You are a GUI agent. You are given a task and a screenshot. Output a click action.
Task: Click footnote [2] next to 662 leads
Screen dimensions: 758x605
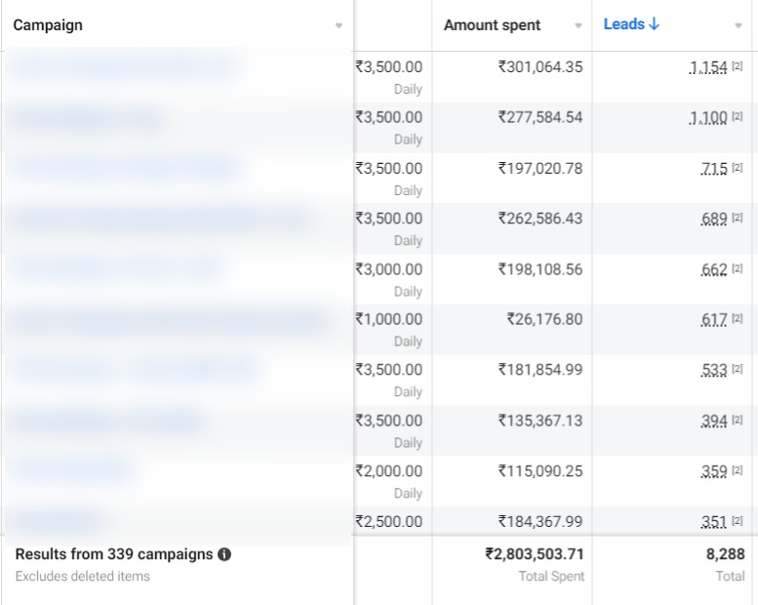(738, 268)
